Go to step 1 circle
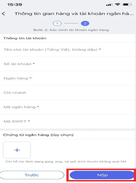Screen dimensions: 136x183 [57, 23]
